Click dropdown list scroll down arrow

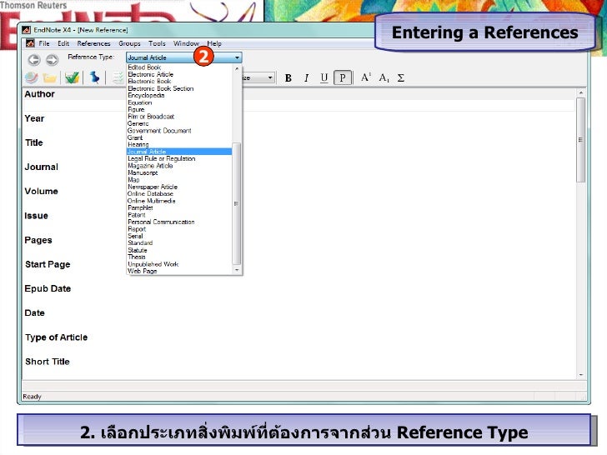coord(237,270)
